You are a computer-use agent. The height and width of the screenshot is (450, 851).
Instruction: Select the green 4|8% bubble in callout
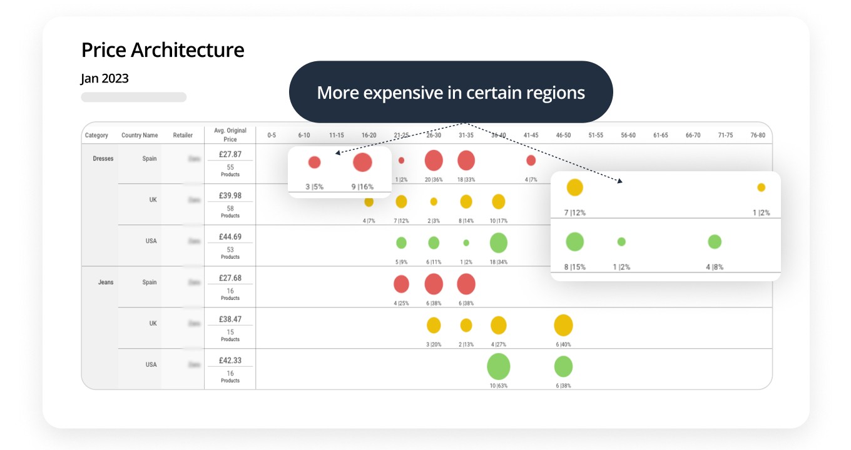coord(714,242)
